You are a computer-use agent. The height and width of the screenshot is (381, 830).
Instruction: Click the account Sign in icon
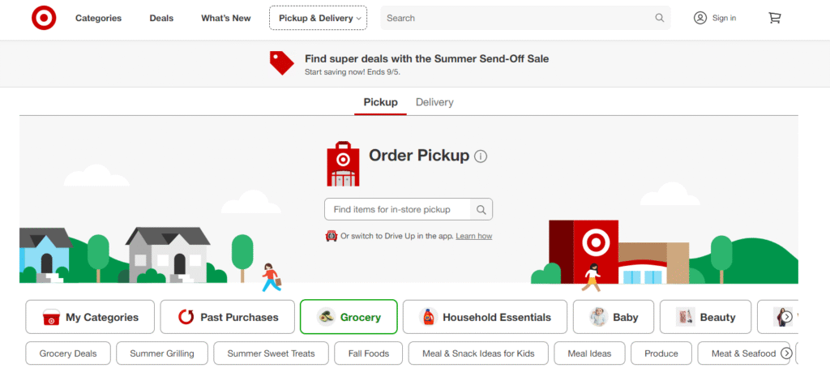700,18
